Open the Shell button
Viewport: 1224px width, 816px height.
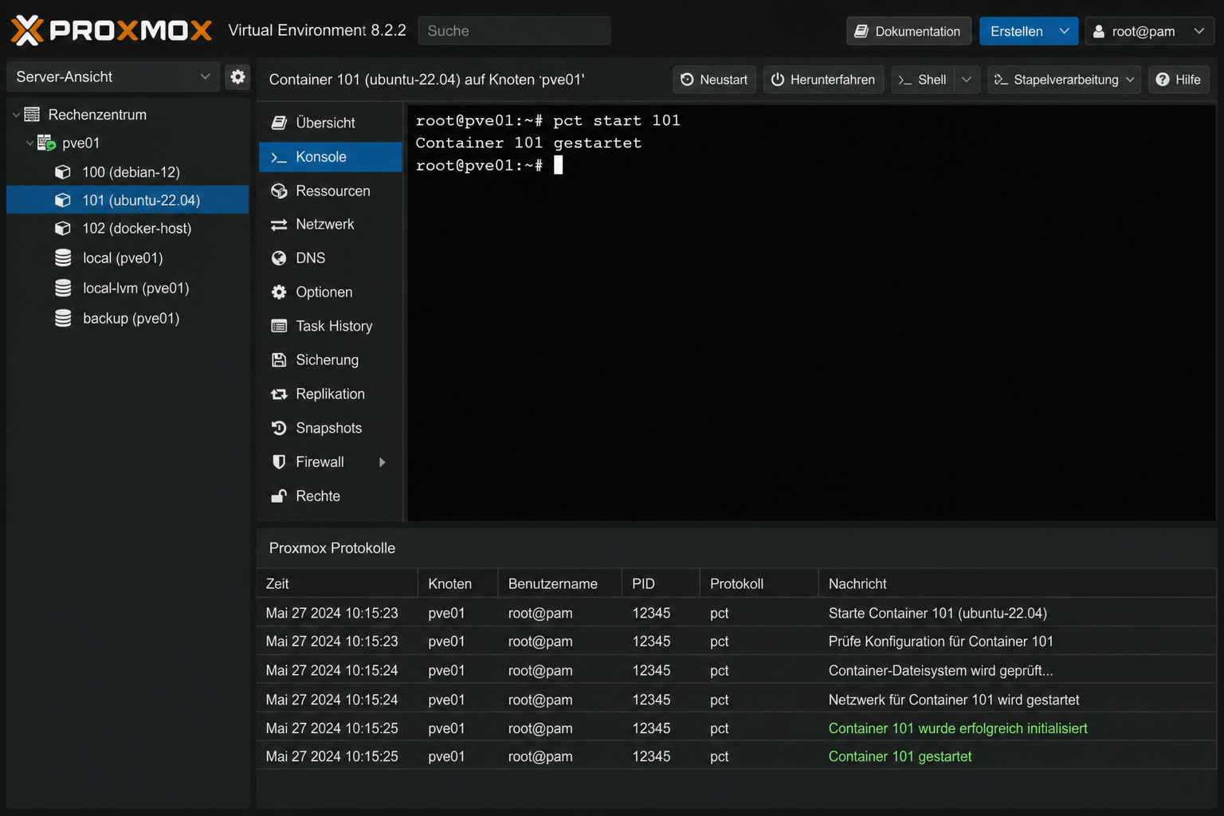click(x=923, y=80)
